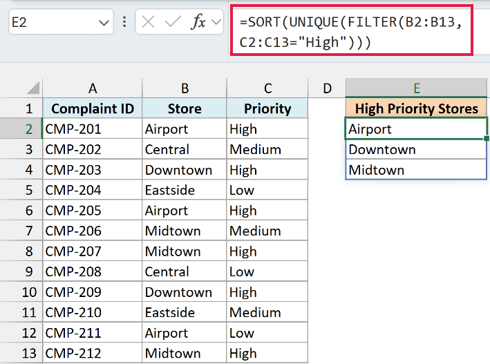
Task: Click Store cell Downtown in row 4
Action: pyautogui.click(x=185, y=170)
